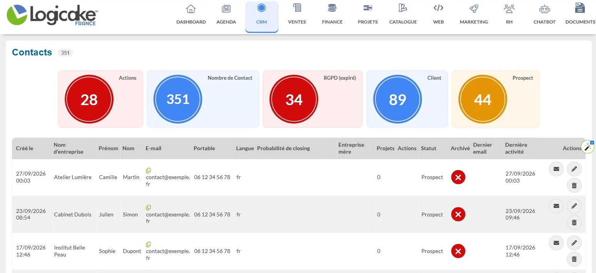
Task: Edit the Atelier Lumière contact with the pencil icon
Action: pos(574,169)
